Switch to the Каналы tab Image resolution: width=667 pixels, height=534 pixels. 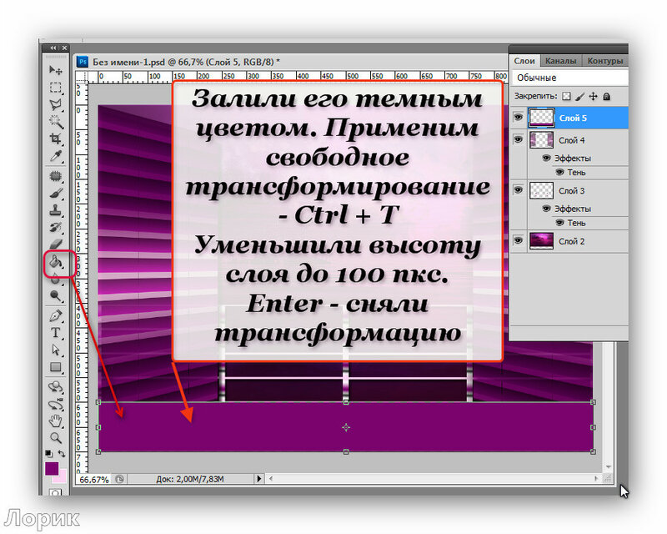(x=560, y=61)
